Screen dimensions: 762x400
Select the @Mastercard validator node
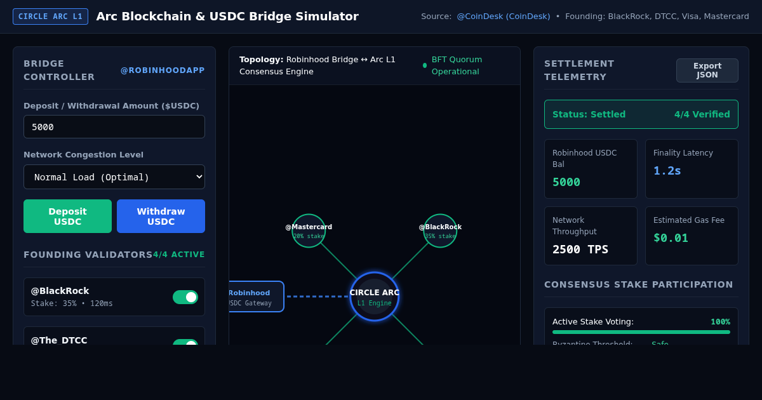pyautogui.click(x=309, y=230)
